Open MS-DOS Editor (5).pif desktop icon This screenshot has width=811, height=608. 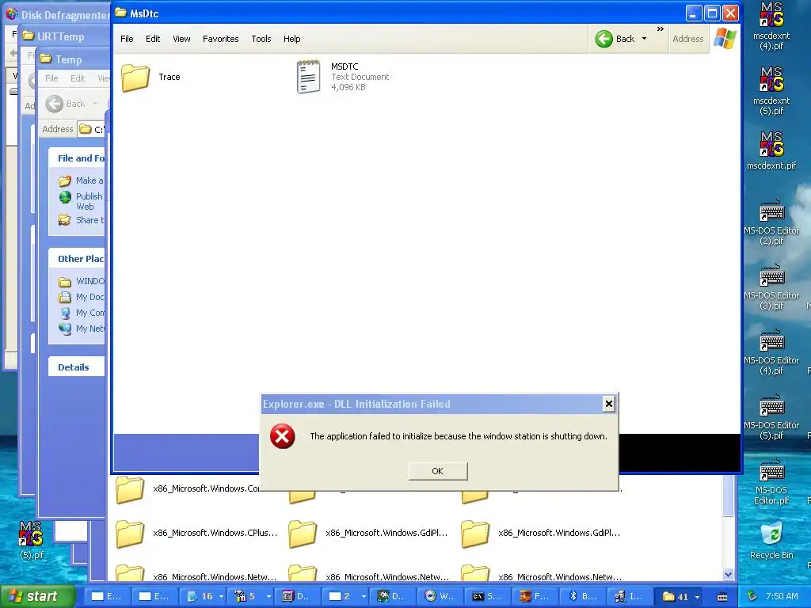(771, 416)
